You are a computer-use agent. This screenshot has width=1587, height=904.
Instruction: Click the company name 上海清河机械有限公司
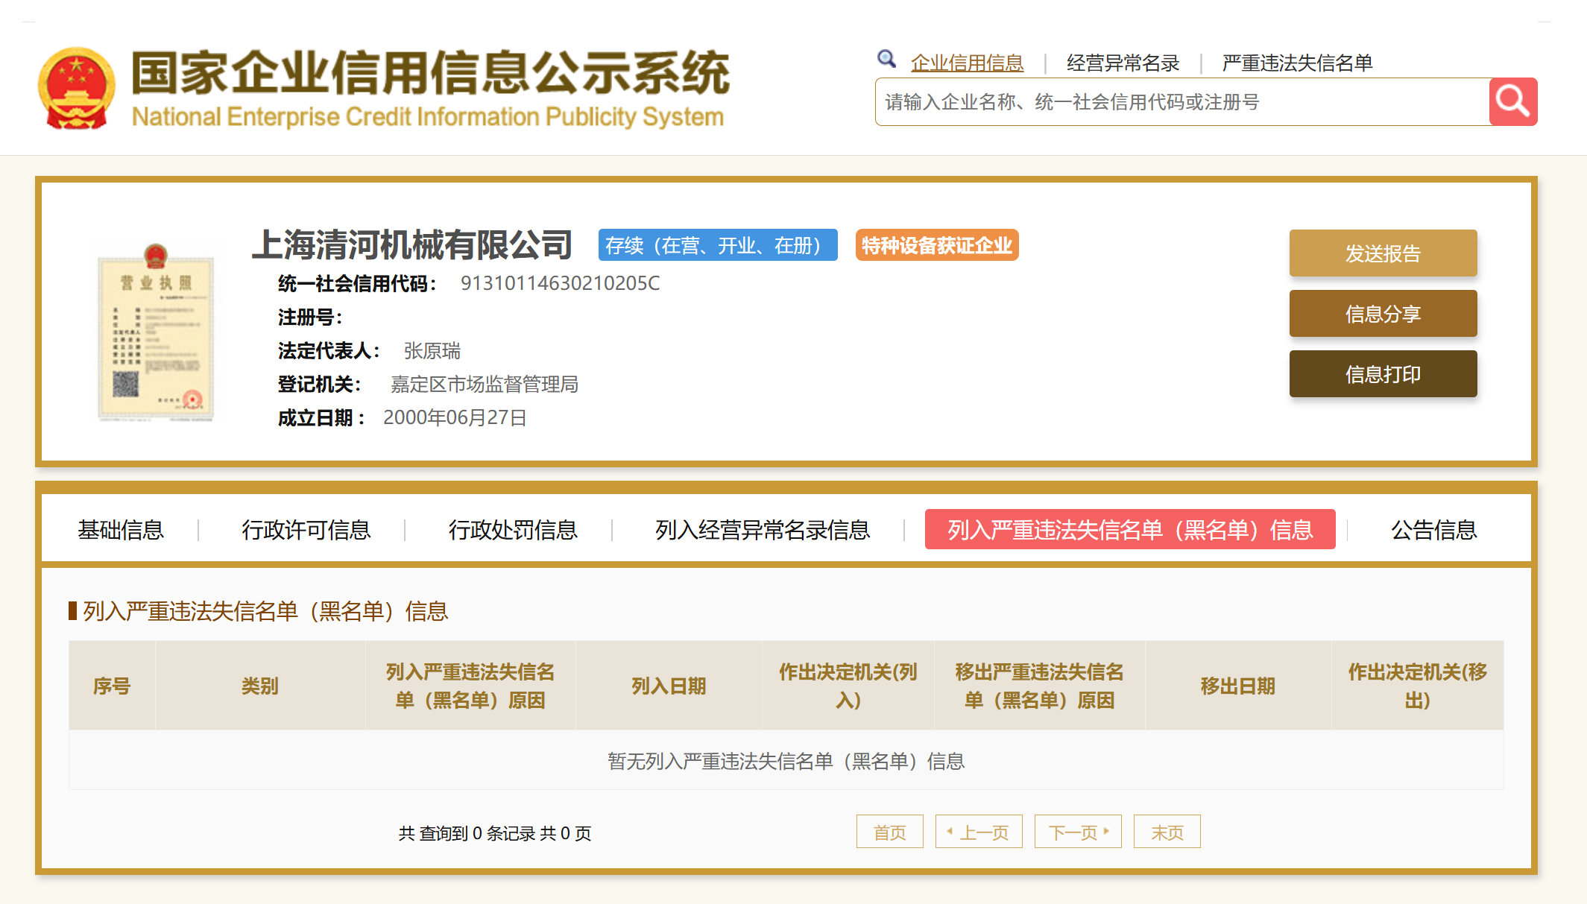(x=412, y=244)
